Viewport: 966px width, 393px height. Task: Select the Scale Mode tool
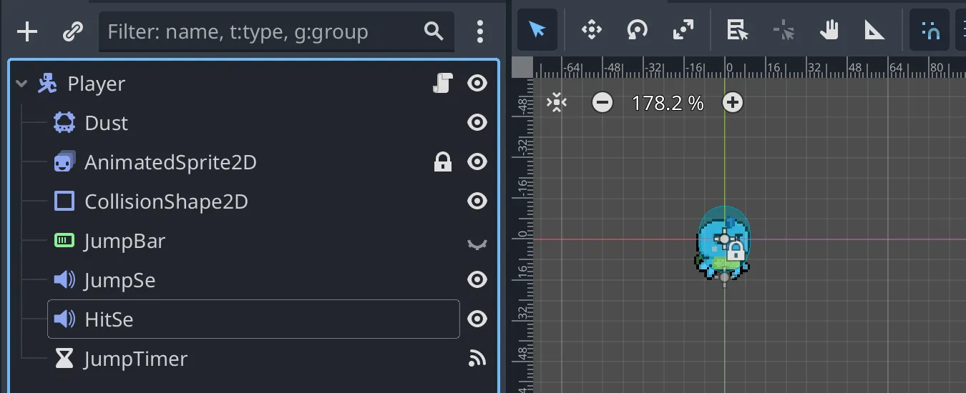point(683,30)
